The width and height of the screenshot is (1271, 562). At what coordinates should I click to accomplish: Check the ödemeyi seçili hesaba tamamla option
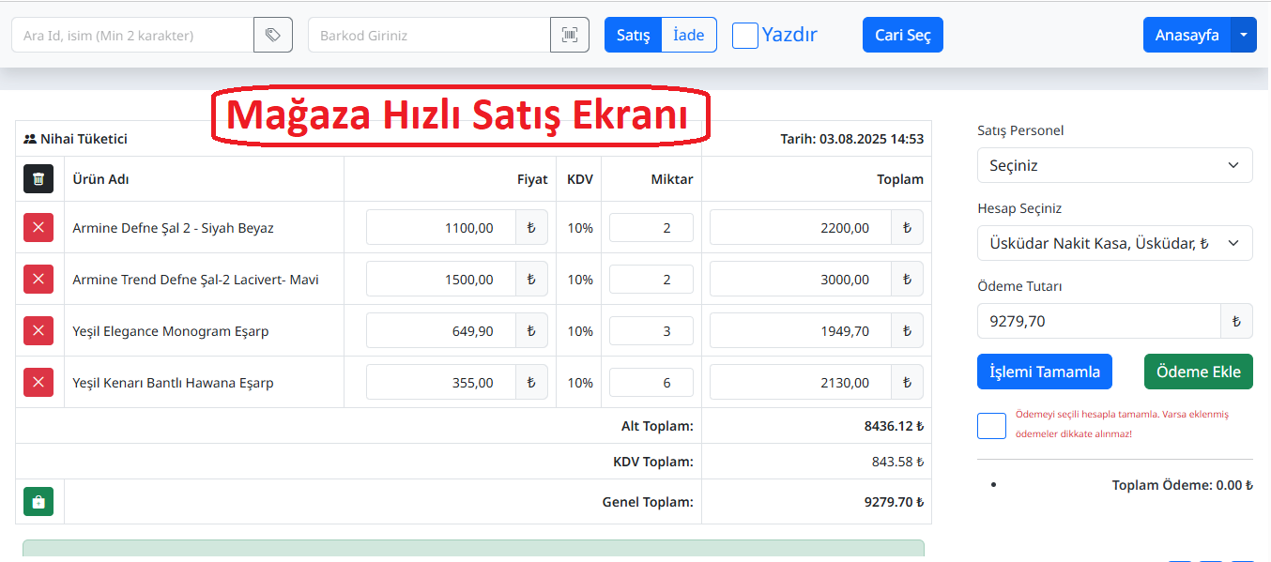(x=991, y=425)
